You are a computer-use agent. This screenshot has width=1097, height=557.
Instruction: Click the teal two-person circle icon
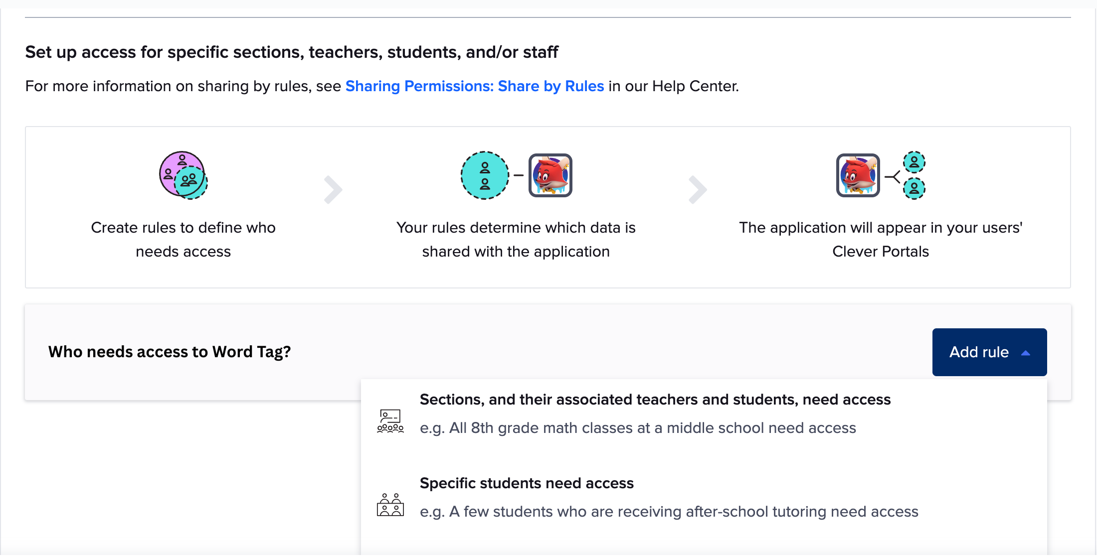click(x=485, y=175)
